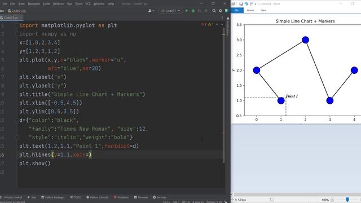Run Code01 with the green play icon
361x203 pixels.
(187, 11)
